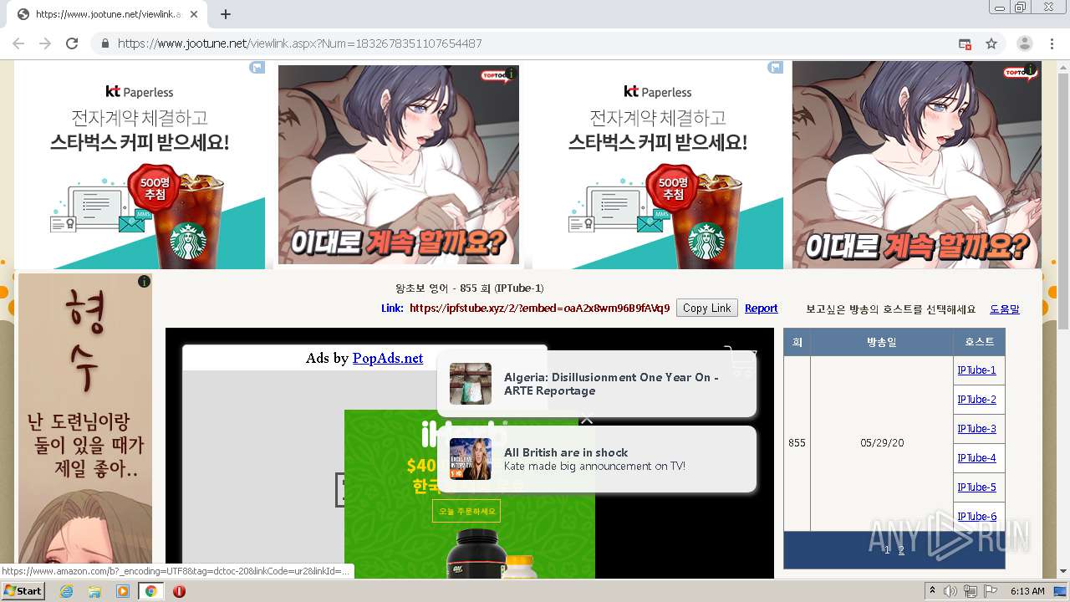This screenshot has height=602, width=1070.
Task: Click the 방송일 column header
Action: (x=882, y=342)
